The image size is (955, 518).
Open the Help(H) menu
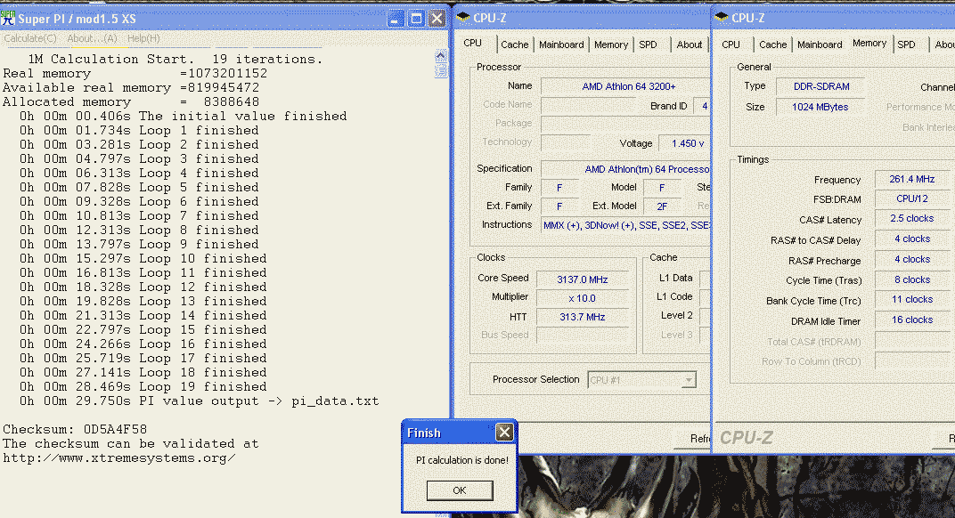(x=143, y=38)
